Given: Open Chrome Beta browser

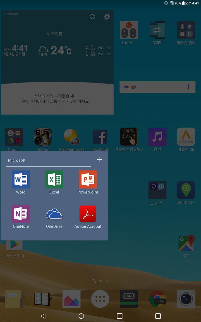Looking at the screenshot, I should [157, 299].
